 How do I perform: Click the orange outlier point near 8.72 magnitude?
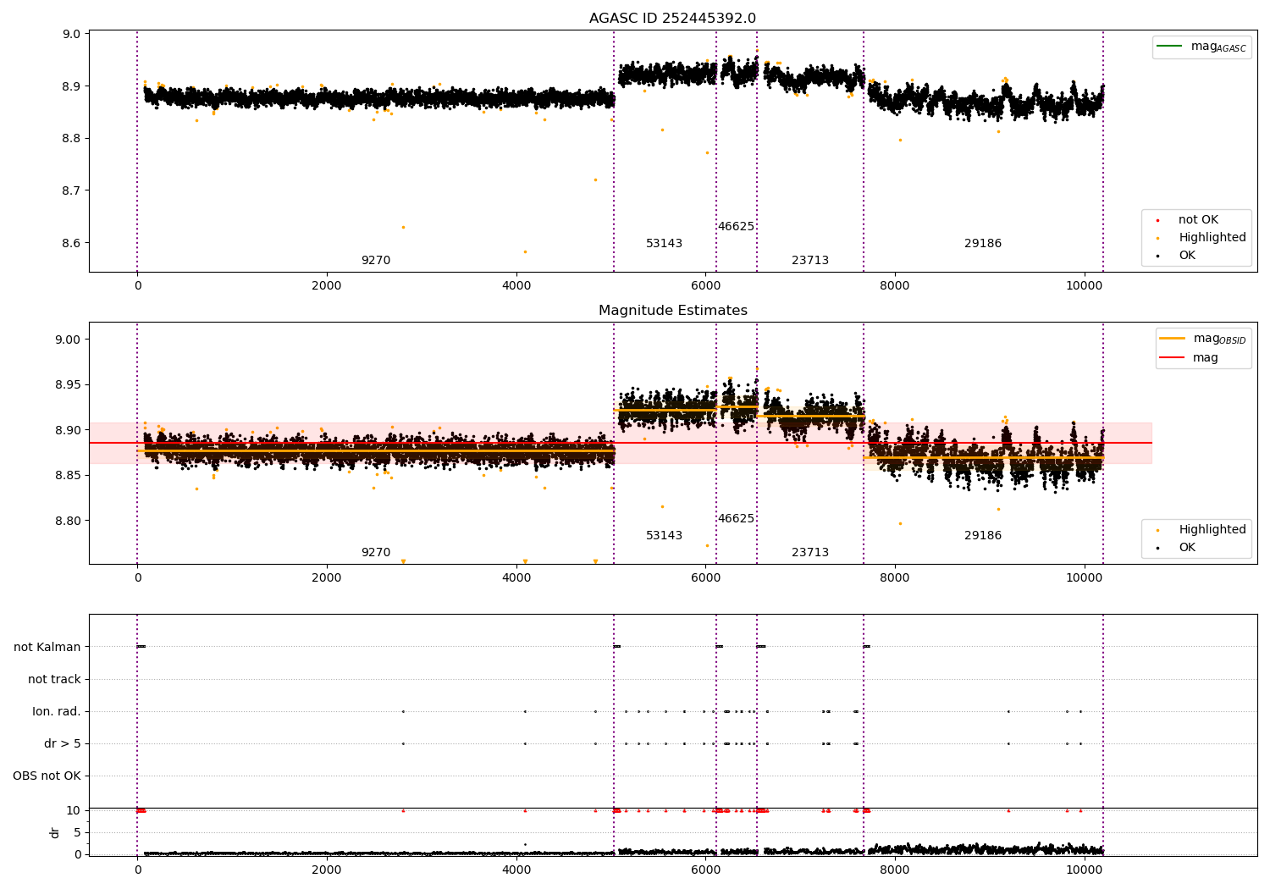coord(595,179)
